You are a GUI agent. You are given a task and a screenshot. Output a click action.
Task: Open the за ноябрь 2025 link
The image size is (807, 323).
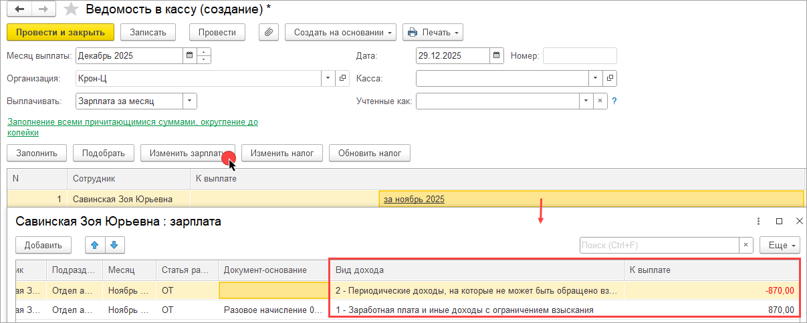point(414,199)
